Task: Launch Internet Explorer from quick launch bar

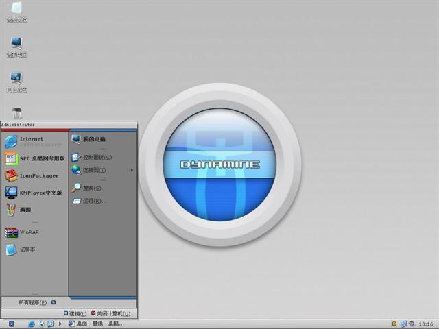Action: (x=32, y=324)
